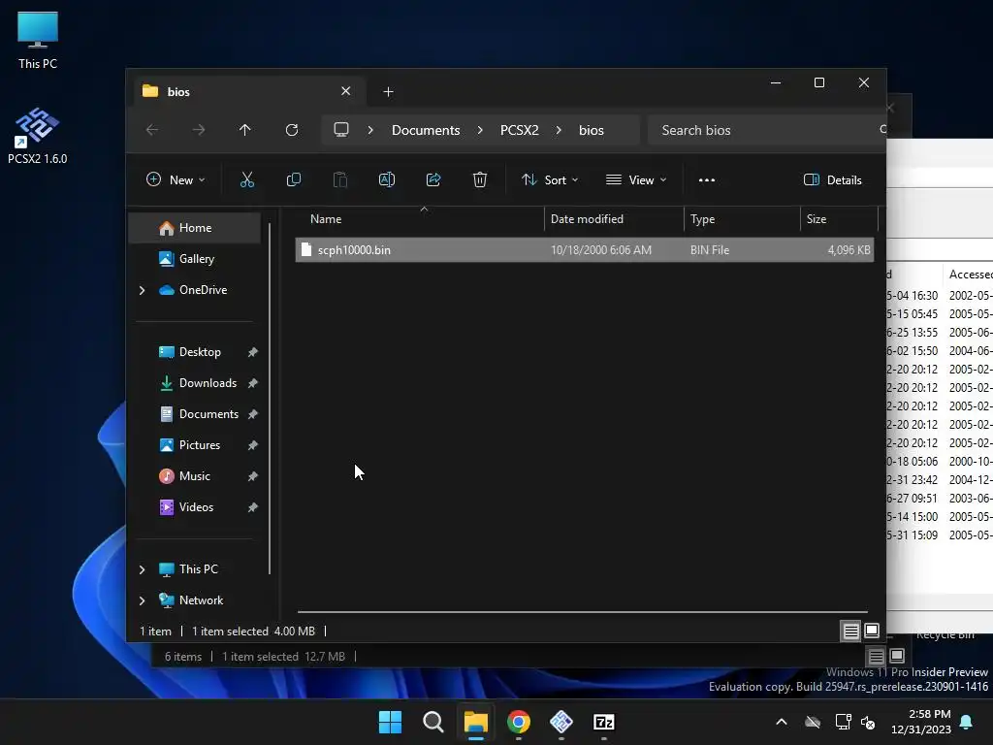Expand the OneDrive tree node
Screen dimensions: 993x745
coord(142,290)
